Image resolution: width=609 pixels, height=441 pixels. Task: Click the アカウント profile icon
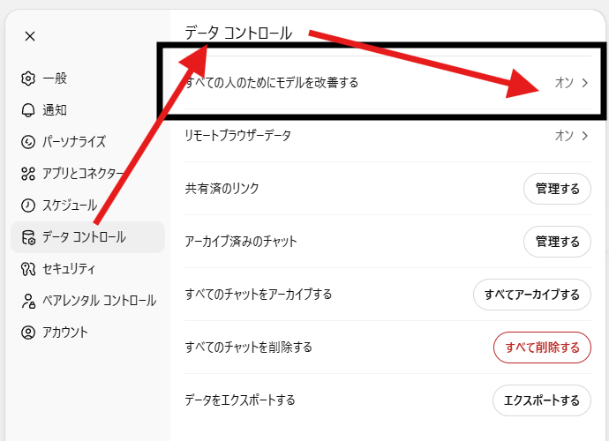pyautogui.click(x=28, y=333)
